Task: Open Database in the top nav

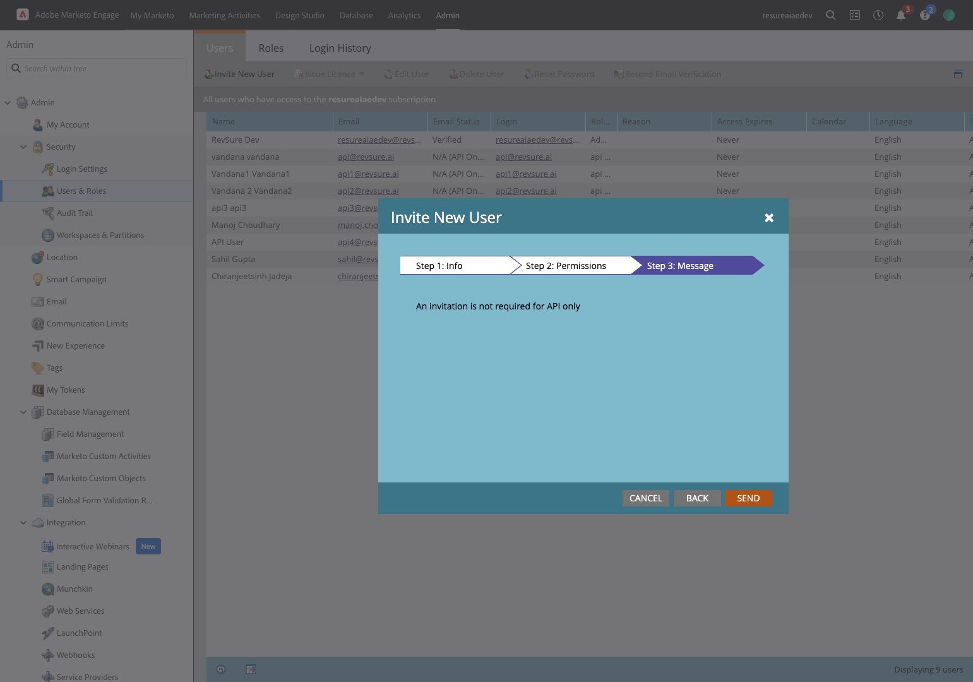Action: pos(356,15)
